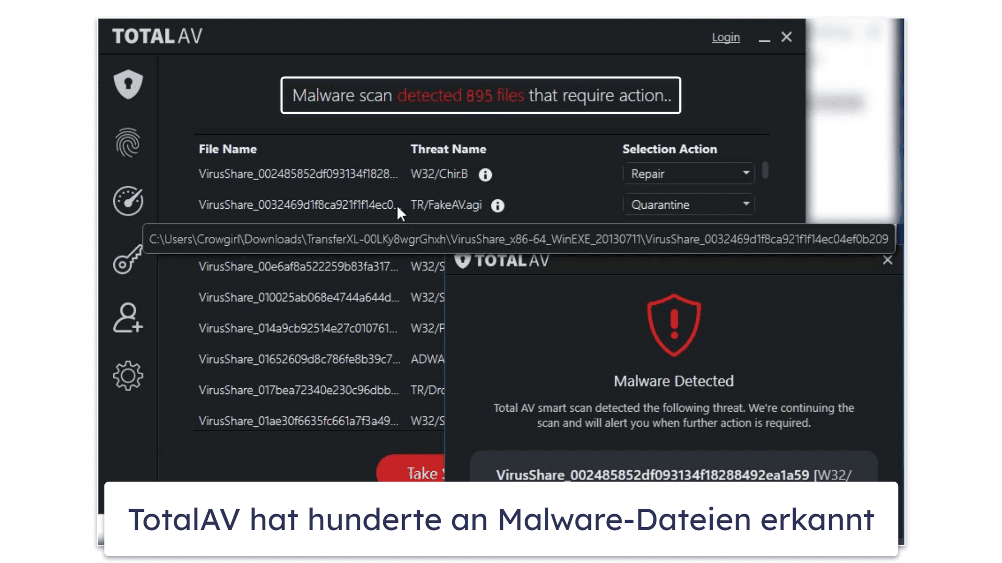1002x563 pixels.
Task: Show info for W32/Chir.B threat
Action: (485, 175)
